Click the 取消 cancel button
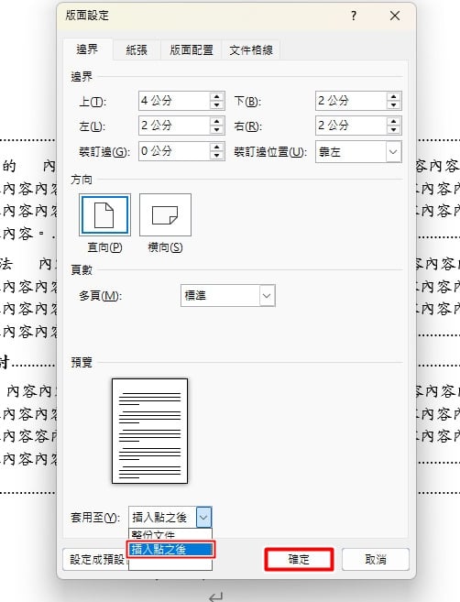 click(x=376, y=559)
